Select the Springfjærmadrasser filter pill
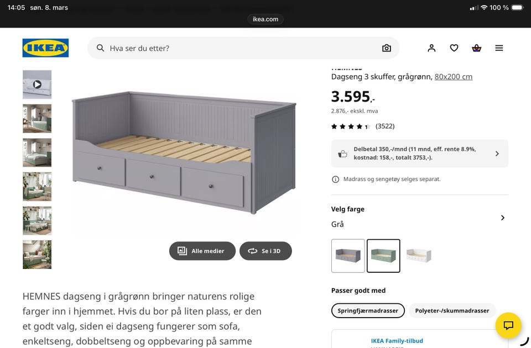 368,310
